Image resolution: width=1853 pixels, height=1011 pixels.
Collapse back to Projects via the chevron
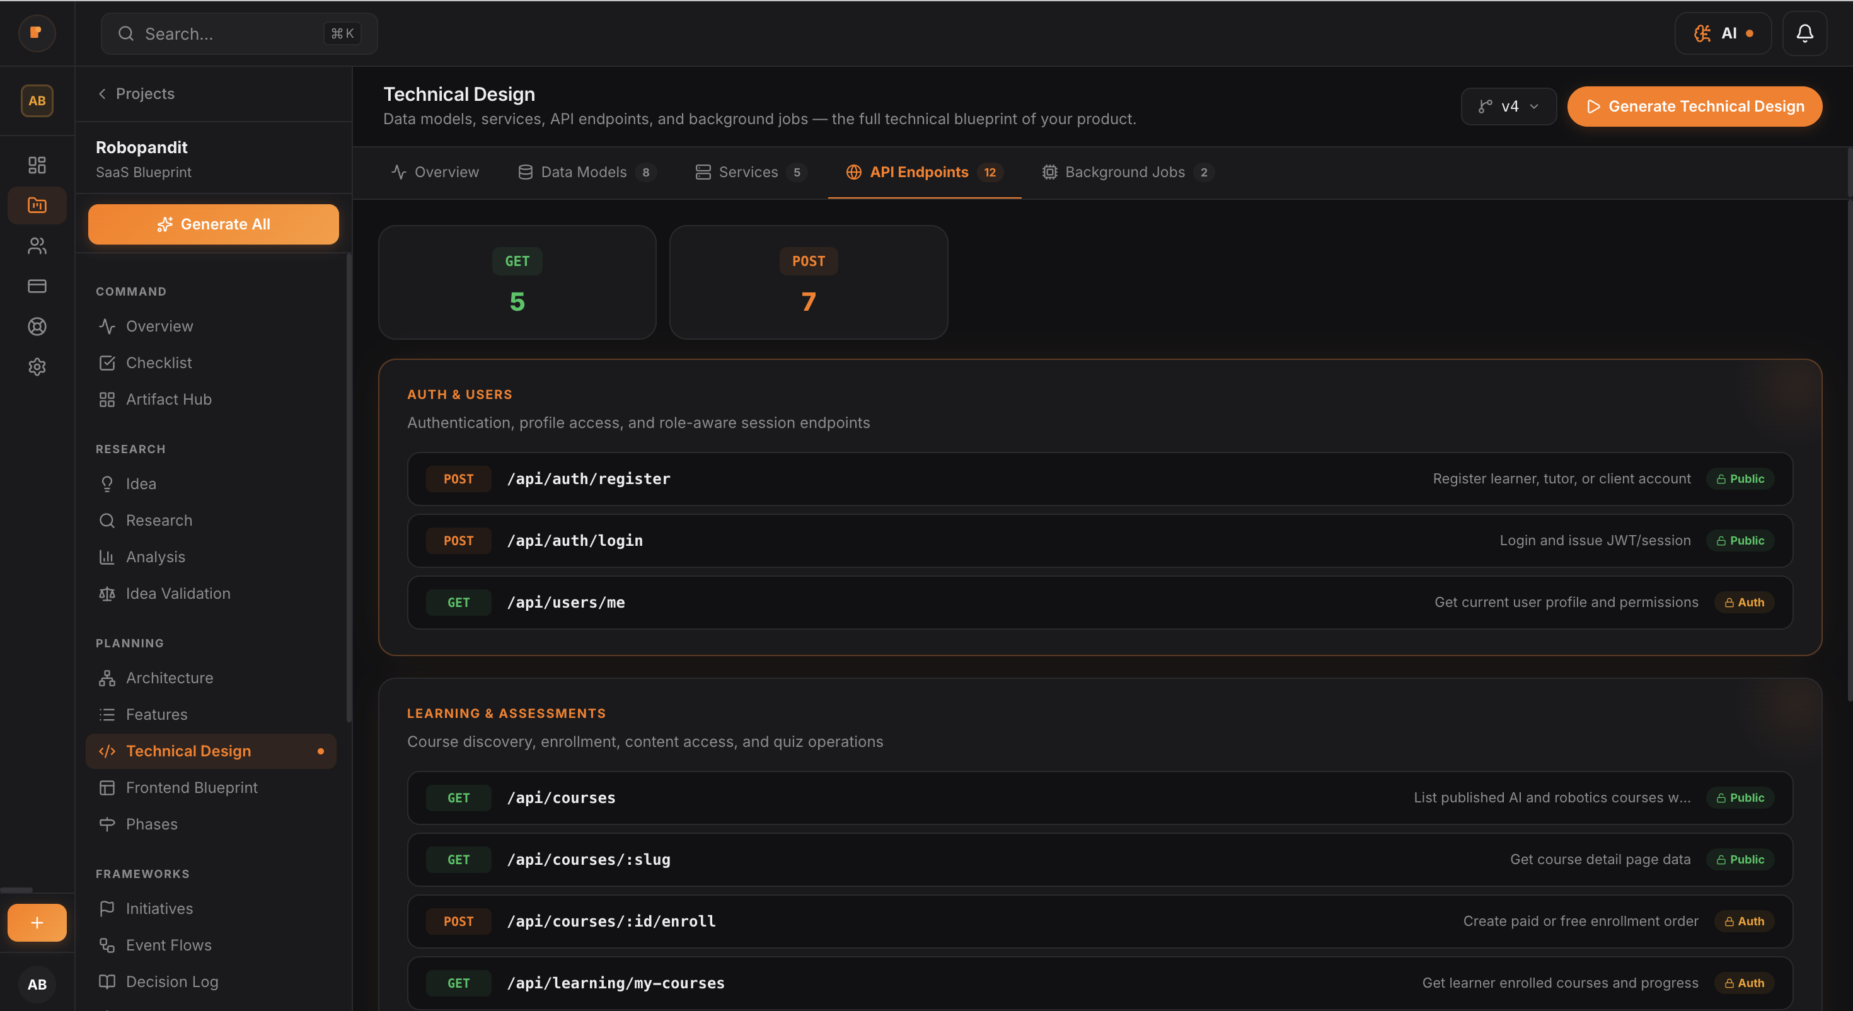[x=101, y=93]
